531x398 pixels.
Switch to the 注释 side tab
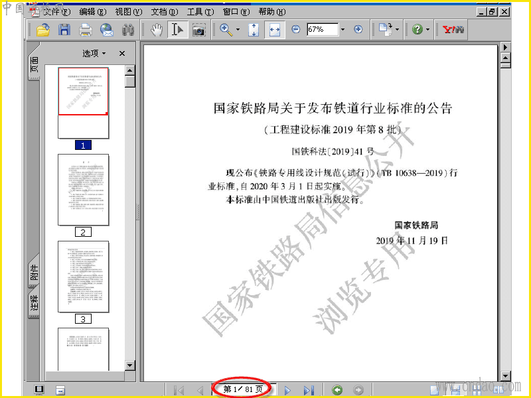pyautogui.click(x=34, y=302)
